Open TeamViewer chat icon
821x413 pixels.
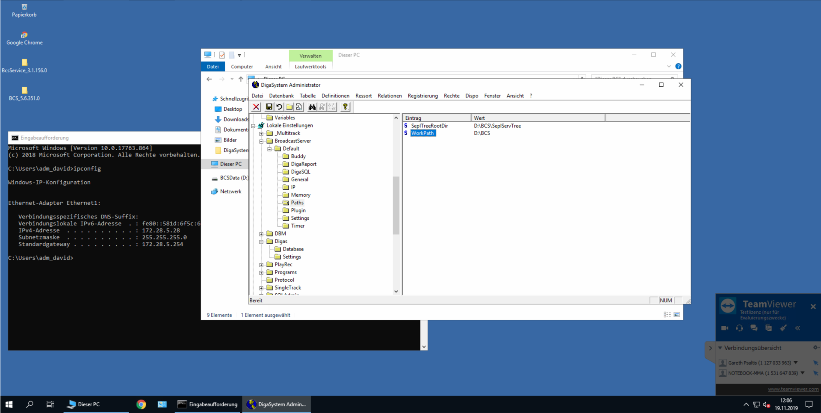[754, 328]
